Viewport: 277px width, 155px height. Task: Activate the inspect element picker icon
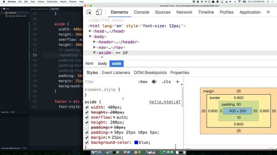(89, 12)
